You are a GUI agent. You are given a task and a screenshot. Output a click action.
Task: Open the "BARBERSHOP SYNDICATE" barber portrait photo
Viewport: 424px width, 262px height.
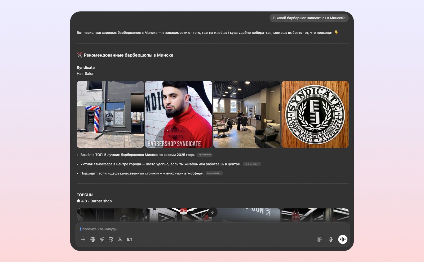(x=179, y=114)
